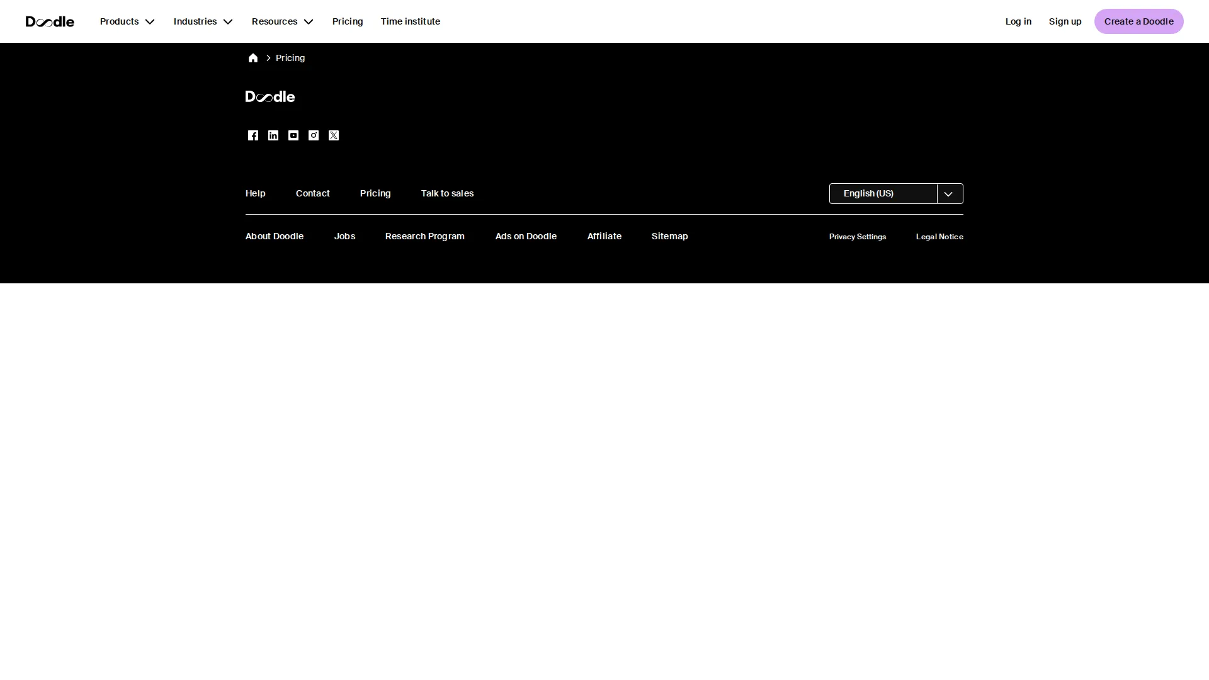
Task: Open Doodle's Instagram page
Action: click(x=313, y=135)
